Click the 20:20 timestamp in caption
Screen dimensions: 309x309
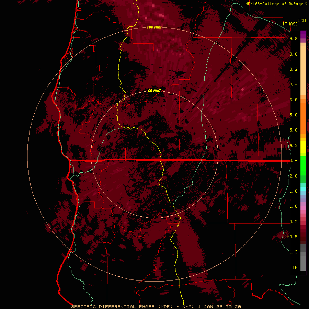coord(233,307)
